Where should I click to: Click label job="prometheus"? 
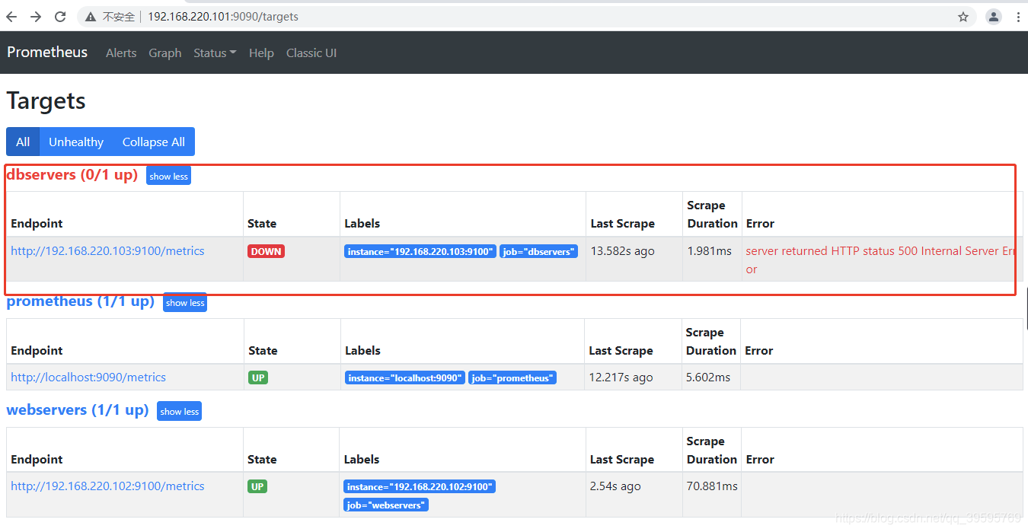click(512, 377)
